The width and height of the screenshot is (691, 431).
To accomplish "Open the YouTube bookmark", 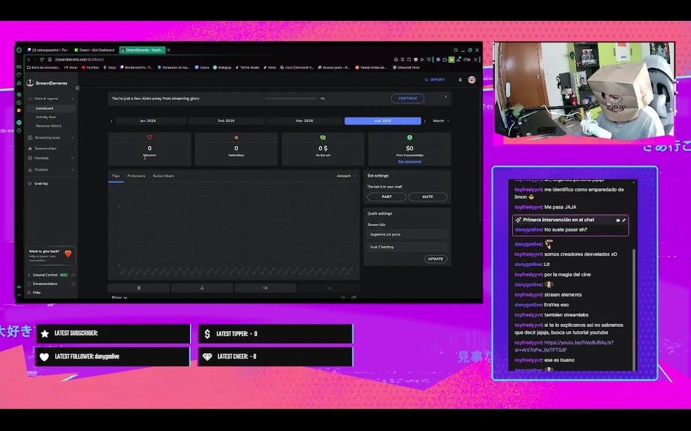I will (x=91, y=68).
